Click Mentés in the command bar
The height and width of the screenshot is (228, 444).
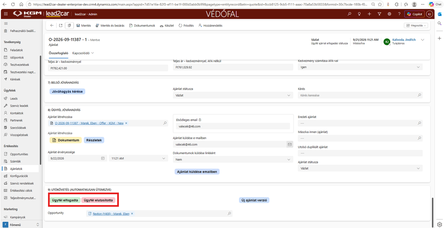click(84, 26)
